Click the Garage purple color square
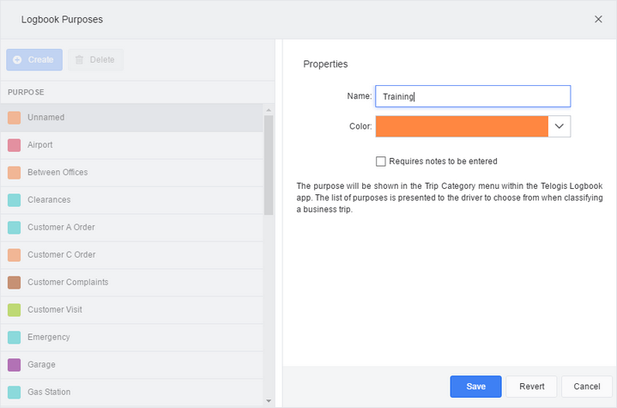This screenshot has height=408, width=617. click(15, 365)
